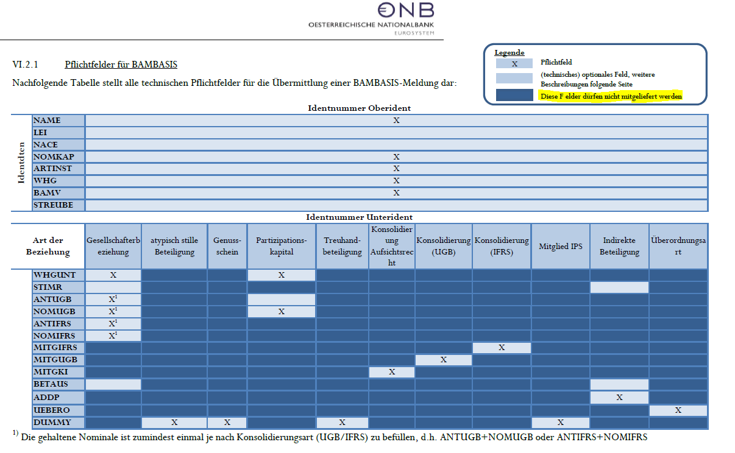Click the 'NOMIFRS' row label
This screenshot has height=453, width=735.
(x=59, y=336)
